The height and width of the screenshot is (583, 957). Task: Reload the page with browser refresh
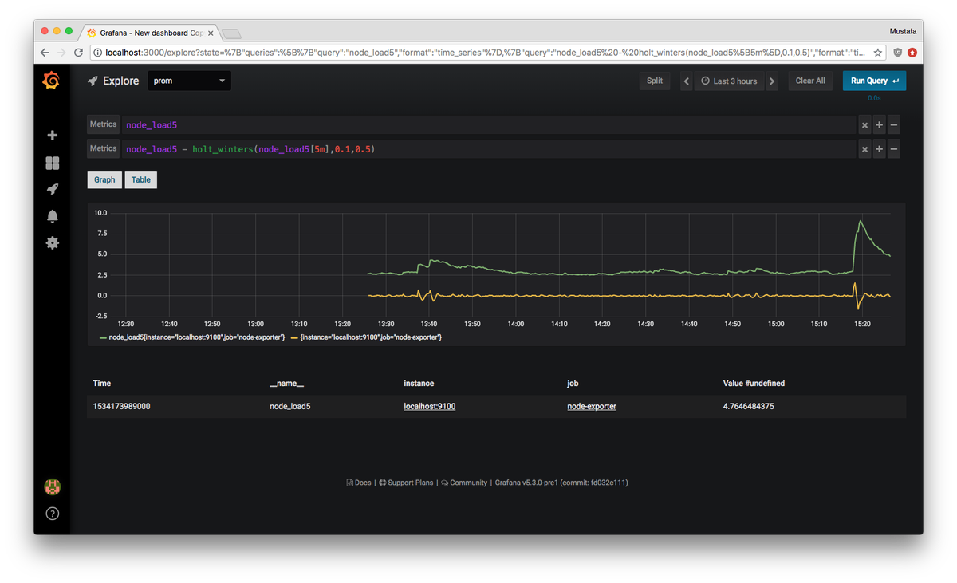[x=78, y=53]
